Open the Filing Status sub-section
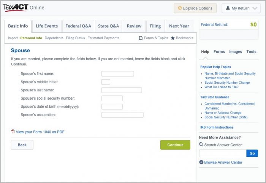 (75, 38)
